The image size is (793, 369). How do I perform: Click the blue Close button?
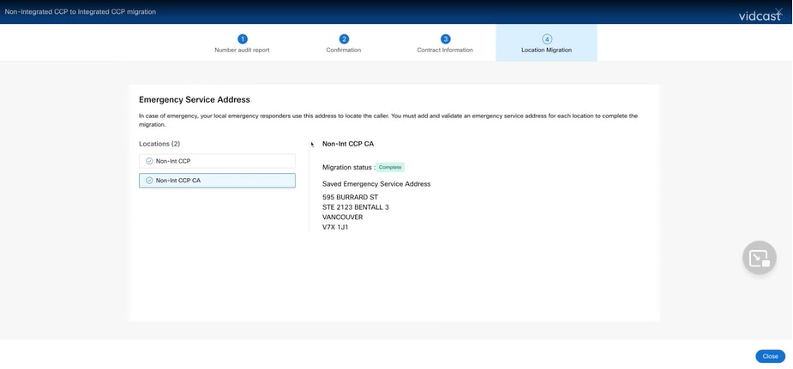tap(770, 356)
